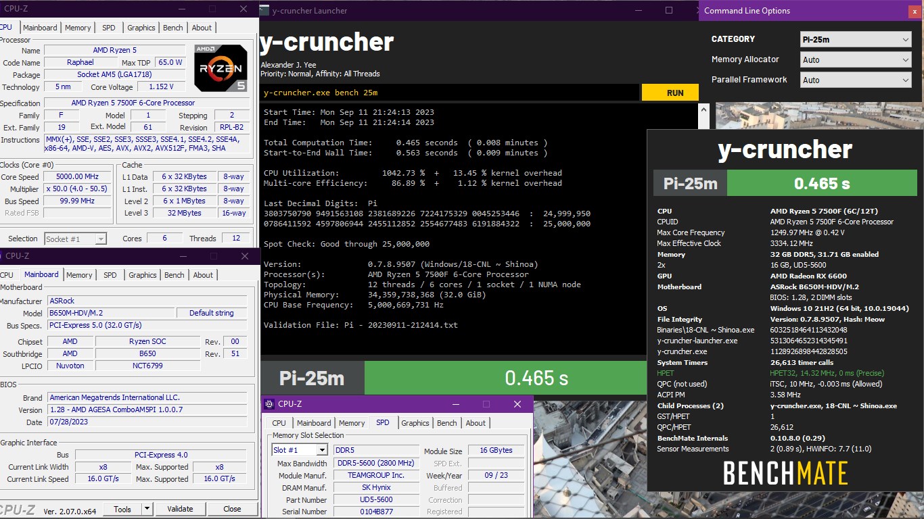Click the Validate button in CPU-Z
The width and height of the screenshot is (924, 519).
(x=180, y=509)
